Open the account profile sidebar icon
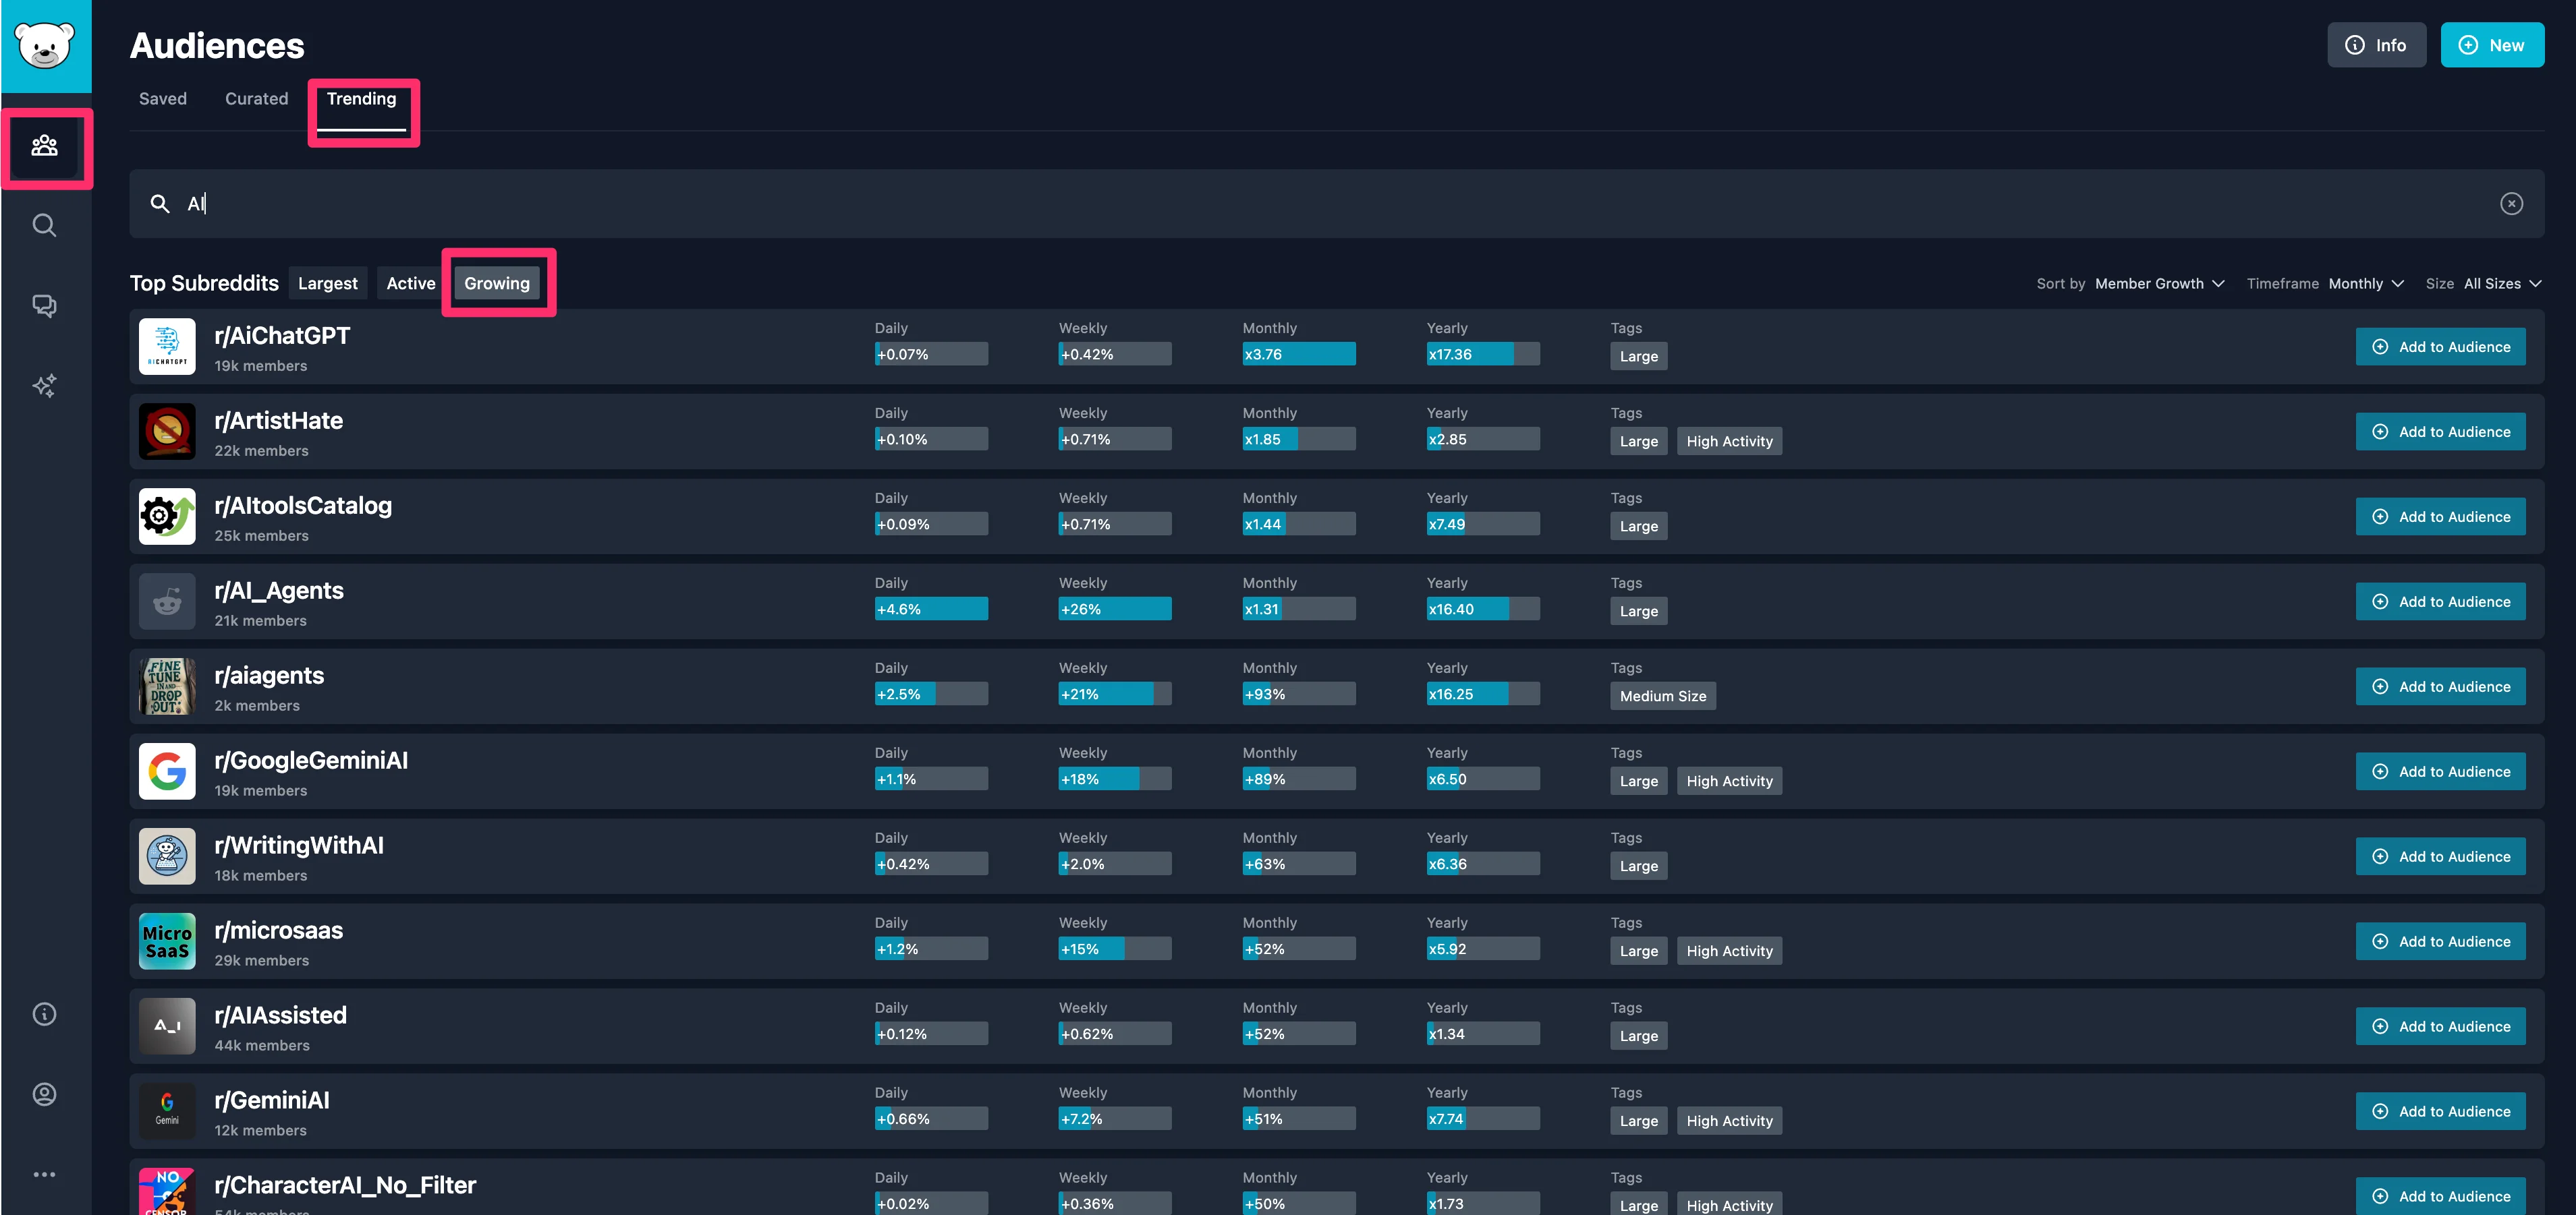2576x1215 pixels. [45, 1094]
